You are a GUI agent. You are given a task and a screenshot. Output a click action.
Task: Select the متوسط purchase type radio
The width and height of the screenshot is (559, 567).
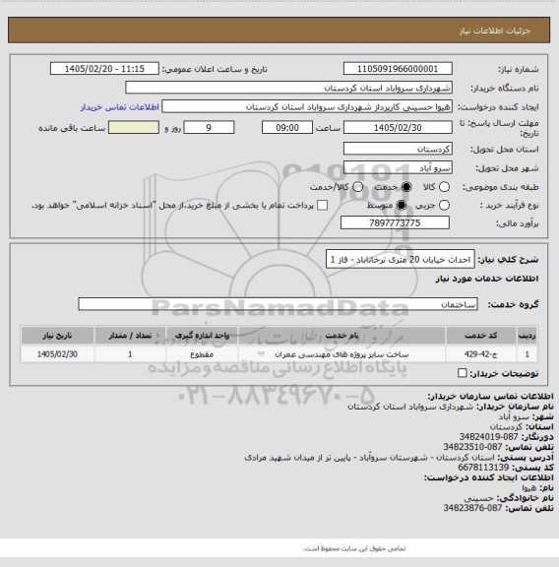click(x=402, y=206)
